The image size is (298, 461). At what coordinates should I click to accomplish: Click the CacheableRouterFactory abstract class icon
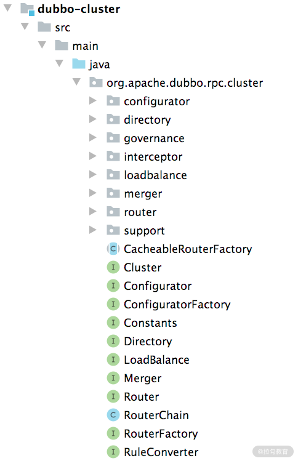113,249
